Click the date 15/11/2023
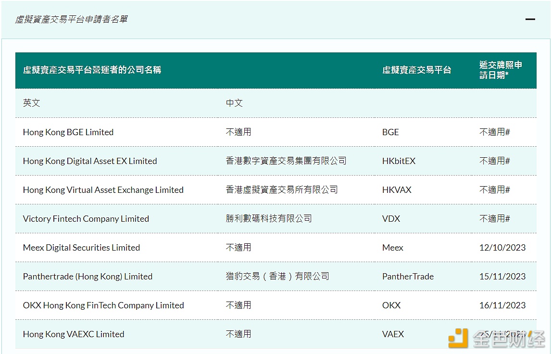Screen dimensions: 551x354 (x=502, y=276)
